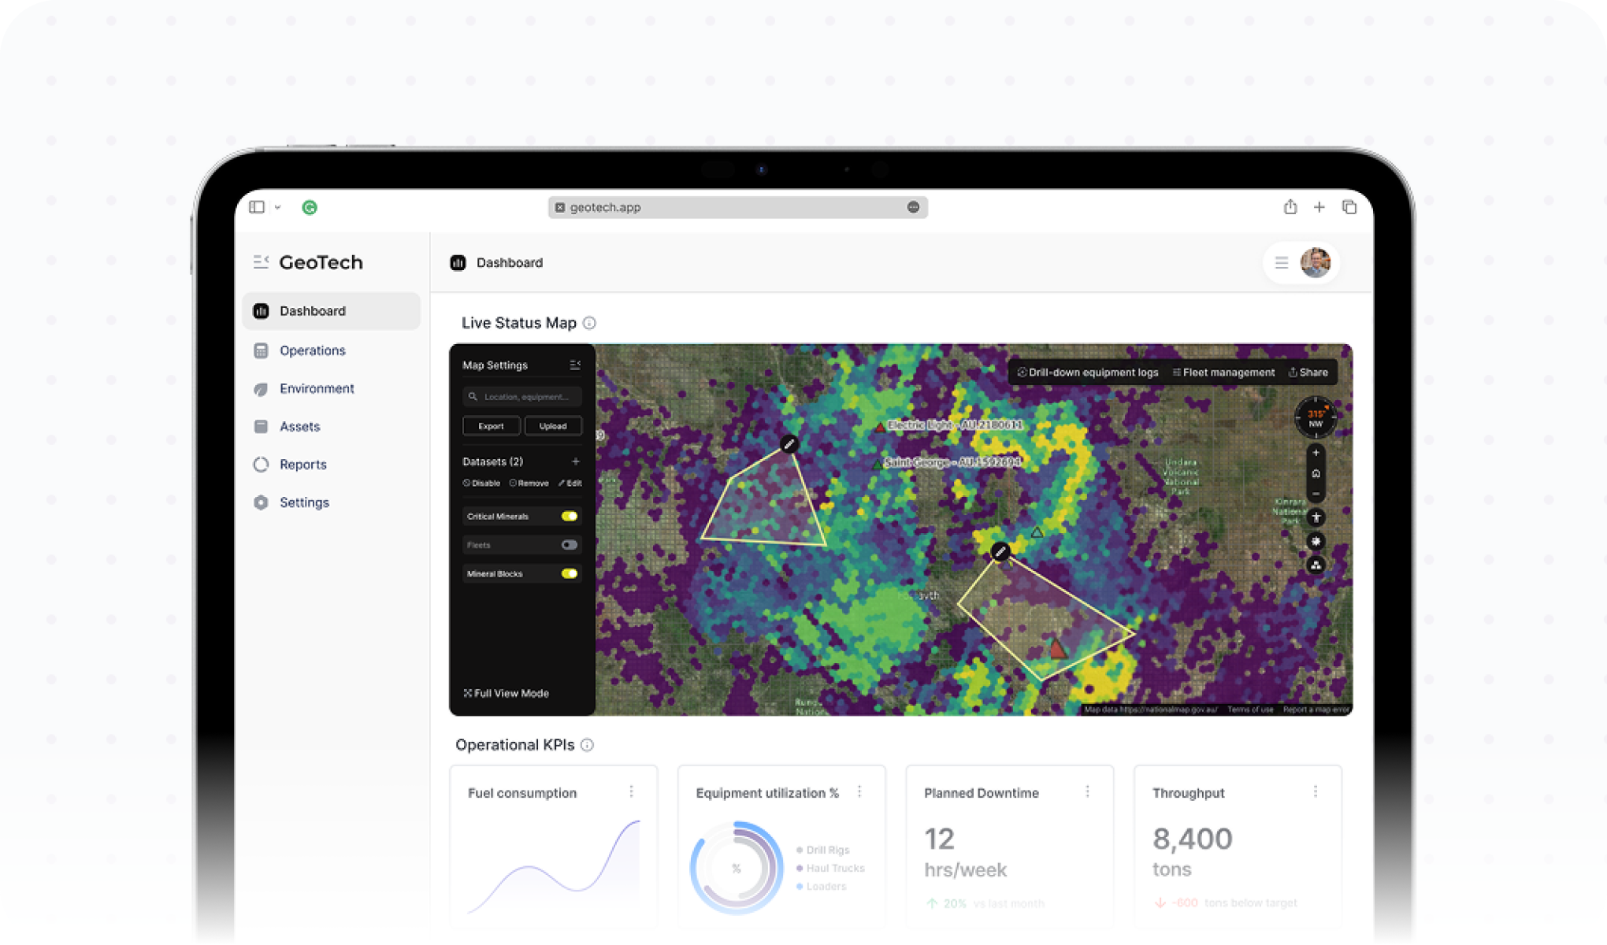Add a new dataset with plus icon
Image resolution: width=1607 pixels, height=945 pixels.
tap(576, 461)
